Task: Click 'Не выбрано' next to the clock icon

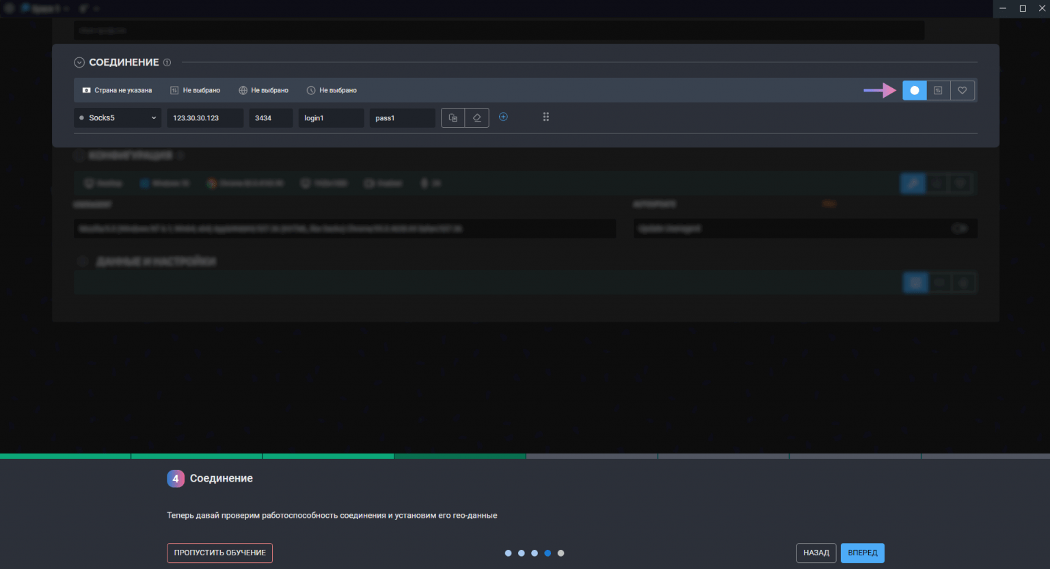Action: (332, 90)
